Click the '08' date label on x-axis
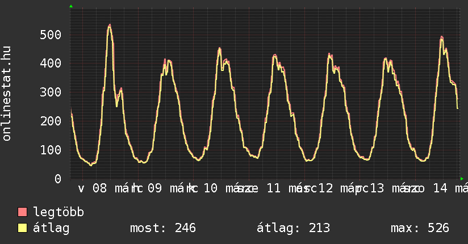 pyautogui.click(x=99, y=188)
